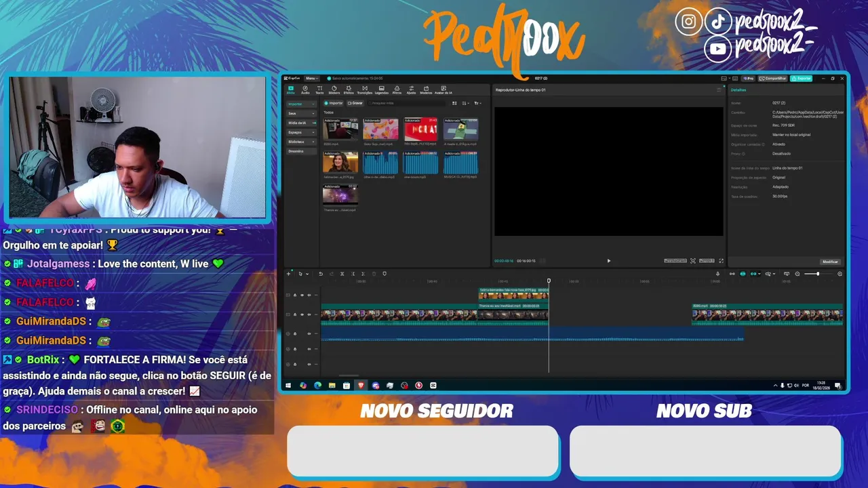The image size is (868, 488).
Task: Open the media filter dropdown
Action: click(x=477, y=103)
